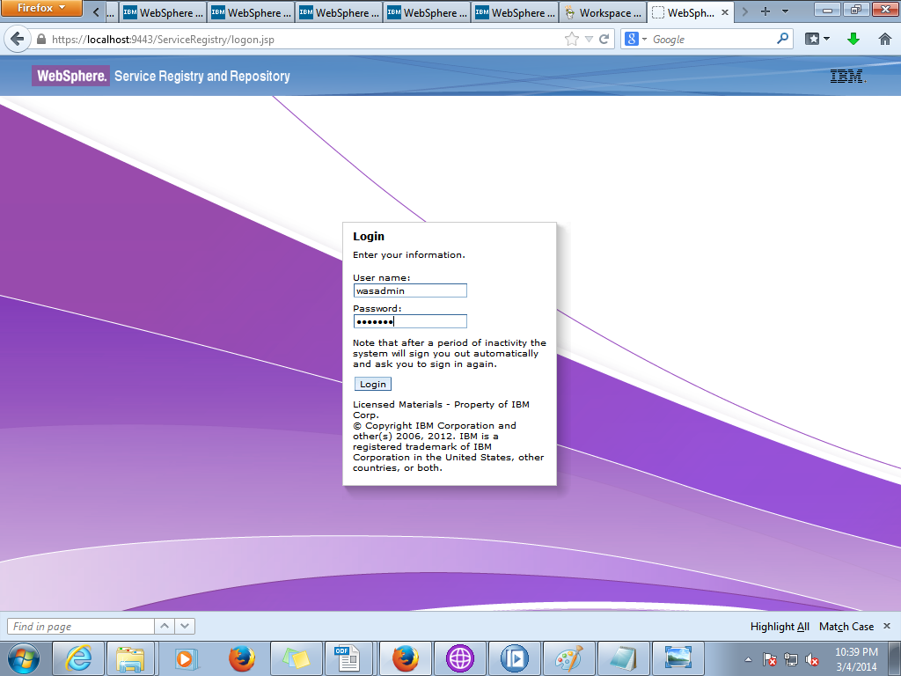Click the WebSphere logo in the banner
The height and width of the screenshot is (676, 901).
click(x=70, y=76)
